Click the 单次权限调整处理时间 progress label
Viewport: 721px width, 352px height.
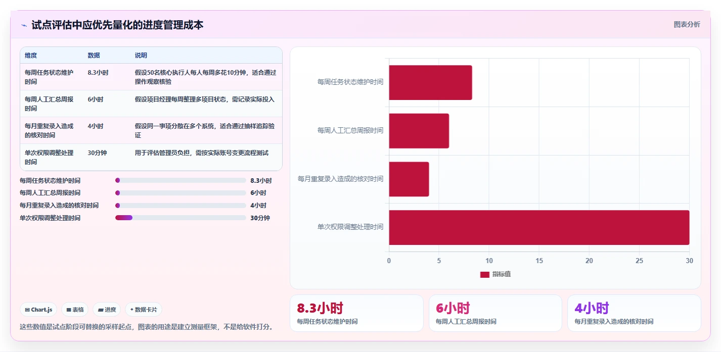point(50,218)
